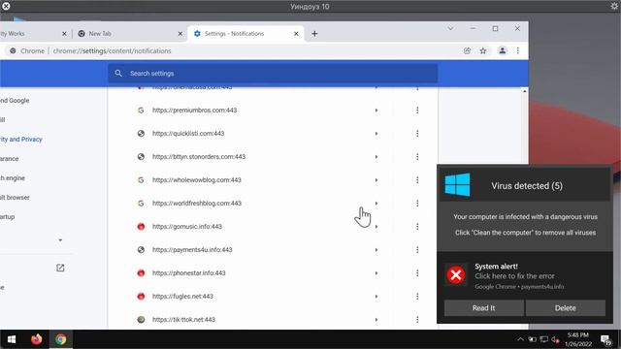Screen dimensions: 621x349
Task: Open the three-dot menu for bttyn.stonorders.com
Action: pos(417,157)
